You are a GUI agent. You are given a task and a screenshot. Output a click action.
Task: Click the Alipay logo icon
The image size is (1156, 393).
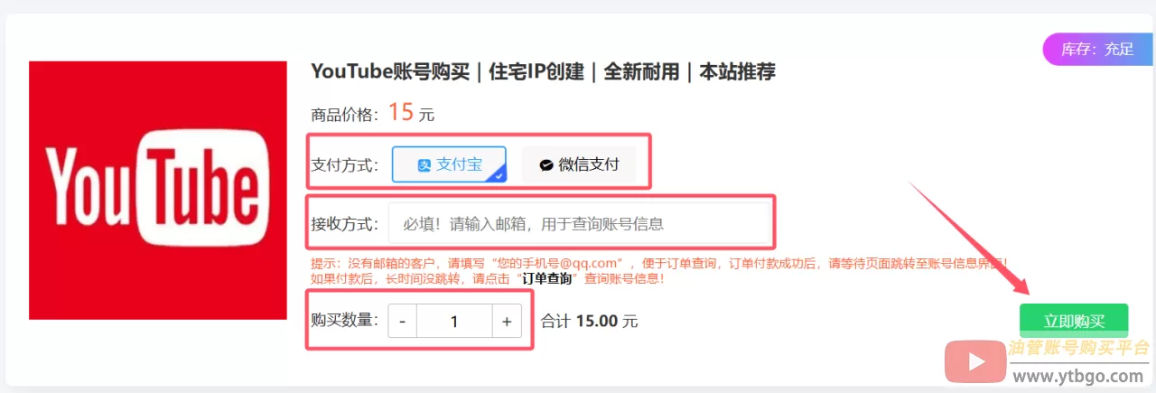click(424, 165)
